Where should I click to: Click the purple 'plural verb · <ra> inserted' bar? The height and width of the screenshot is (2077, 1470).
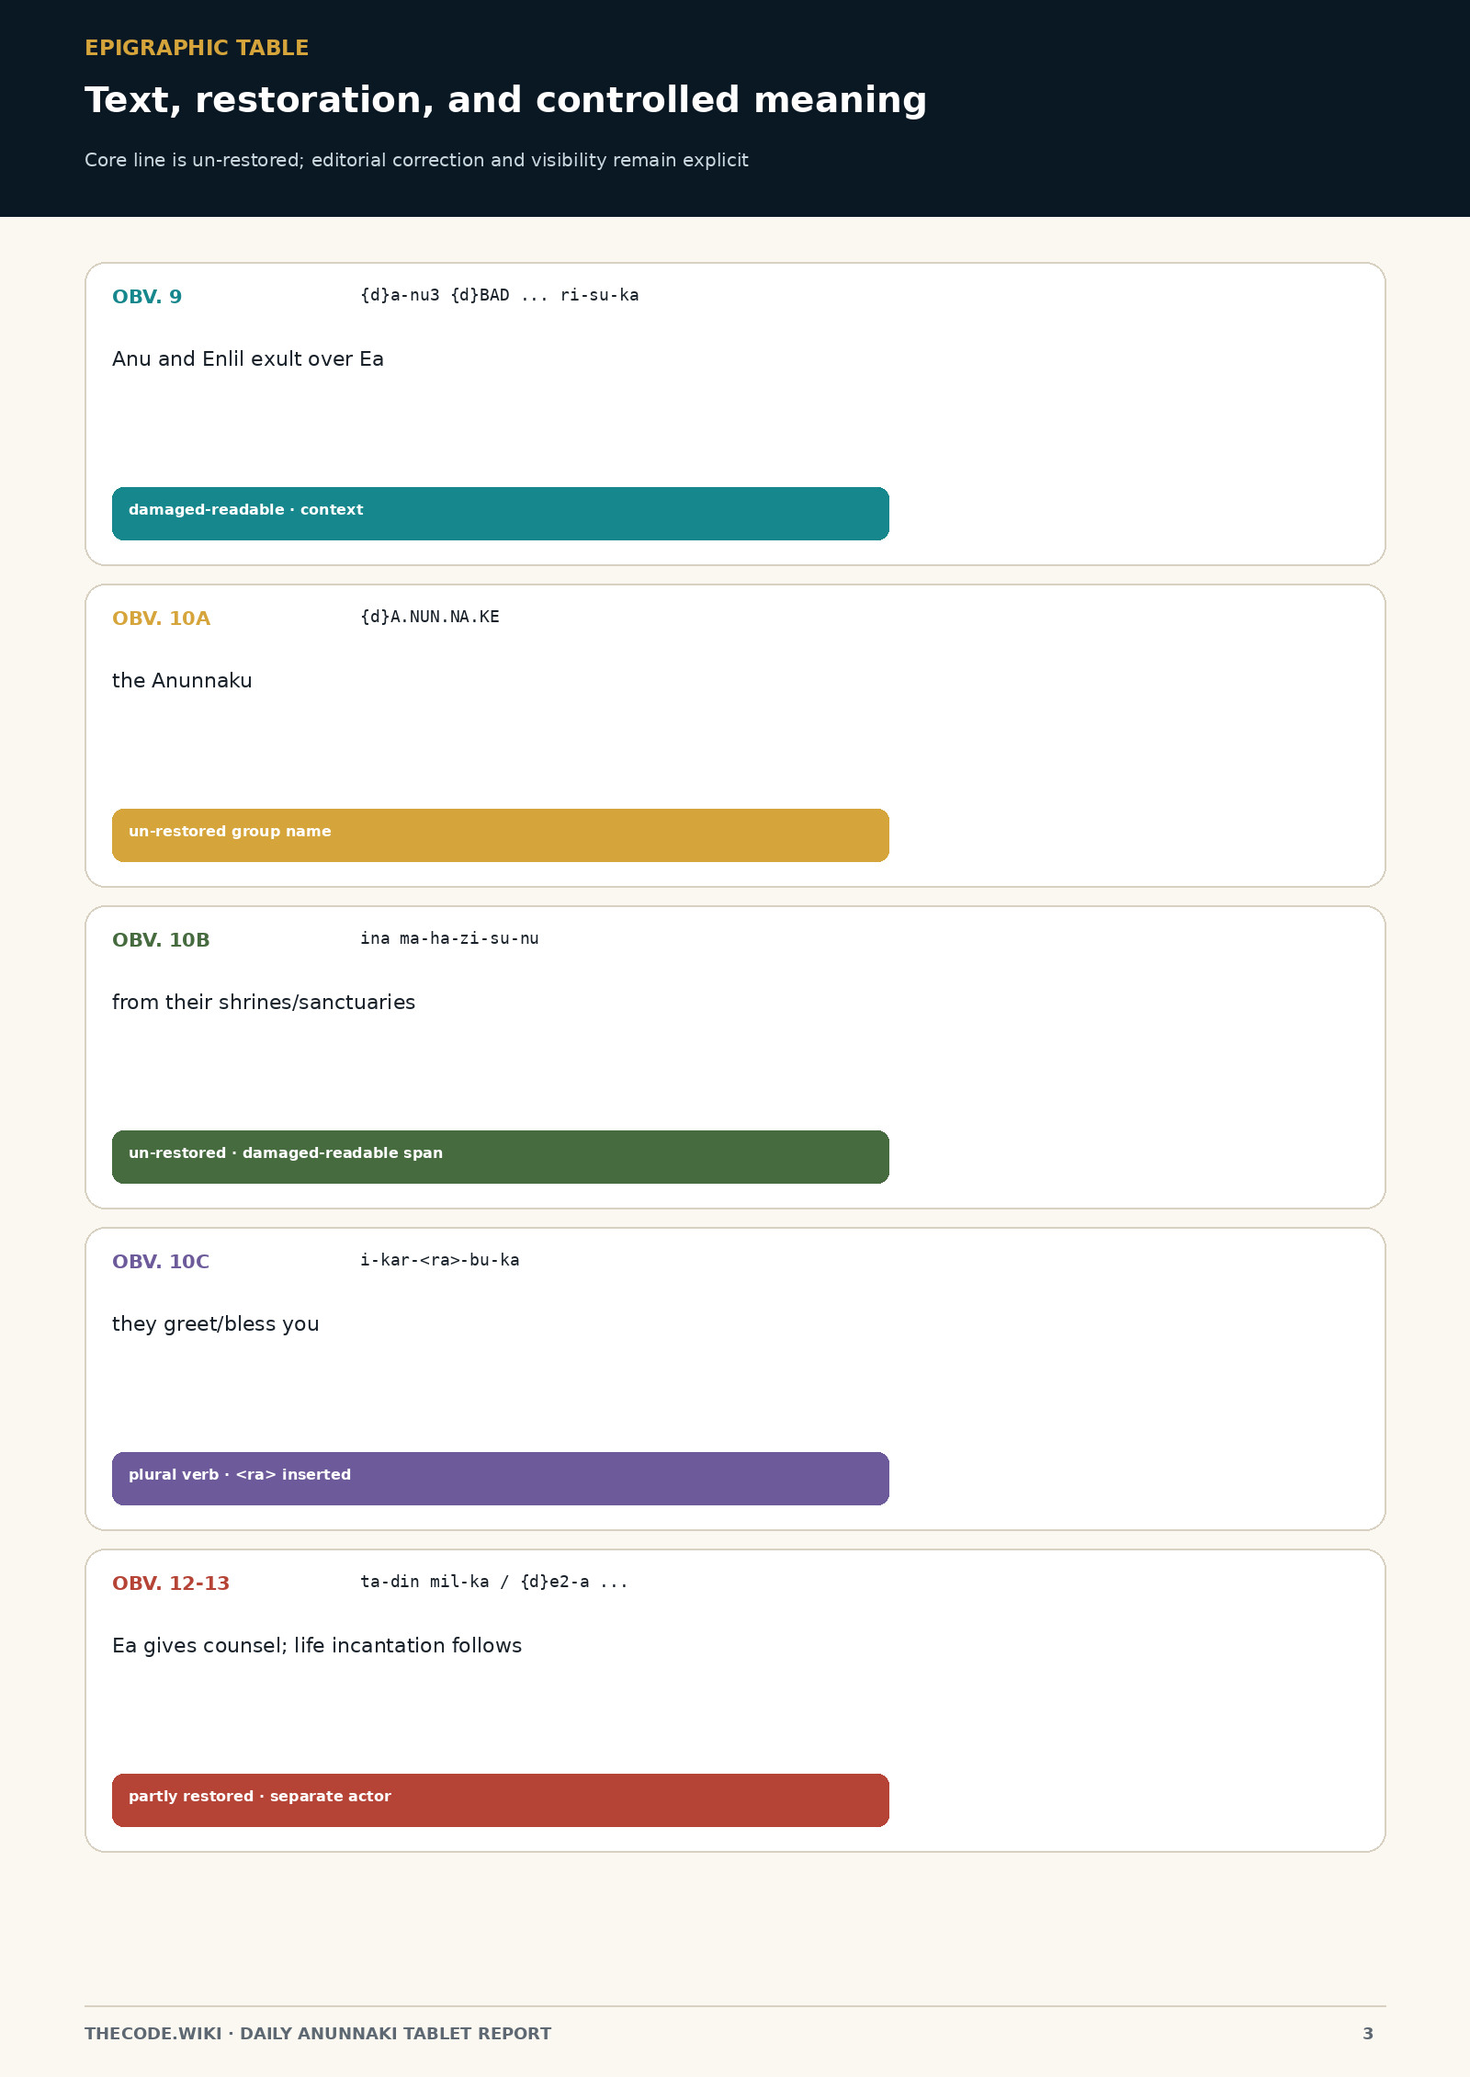(501, 1479)
